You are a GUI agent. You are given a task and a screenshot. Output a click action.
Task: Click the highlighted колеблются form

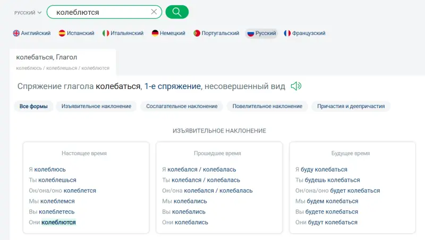coord(58,223)
